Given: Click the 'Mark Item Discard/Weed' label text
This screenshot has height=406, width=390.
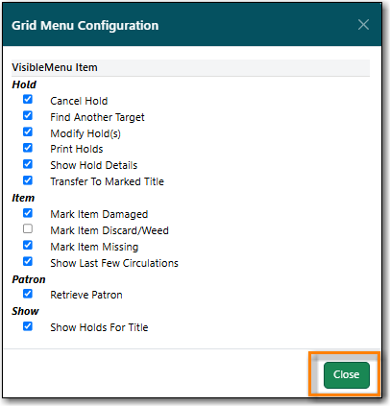Looking at the screenshot, I should coord(110,230).
